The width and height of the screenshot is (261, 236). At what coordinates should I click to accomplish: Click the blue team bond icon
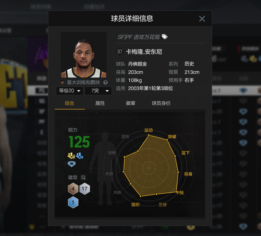click(x=80, y=155)
